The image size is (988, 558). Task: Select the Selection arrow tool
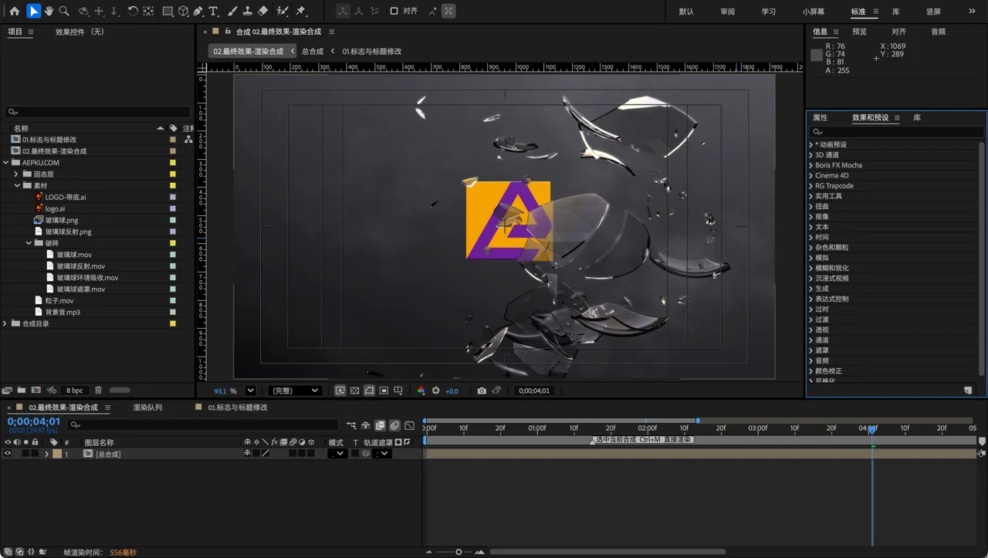(x=33, y=11)
